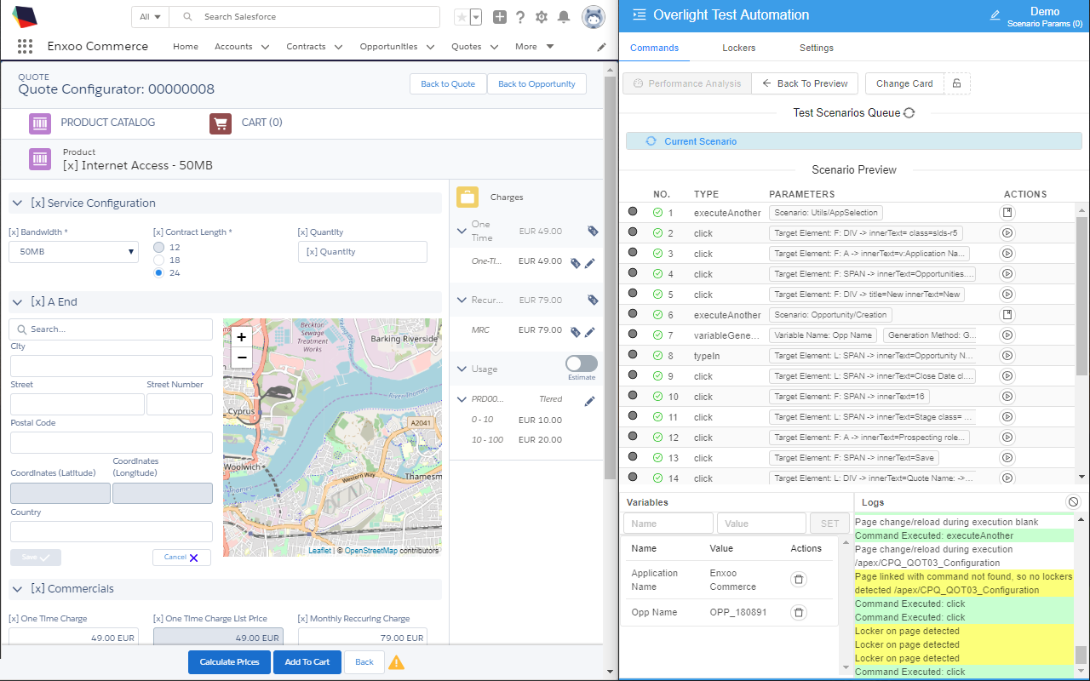Open the Accounts tab dropdown chevron
1090x681 pixels.
click(x=266, y=47)
